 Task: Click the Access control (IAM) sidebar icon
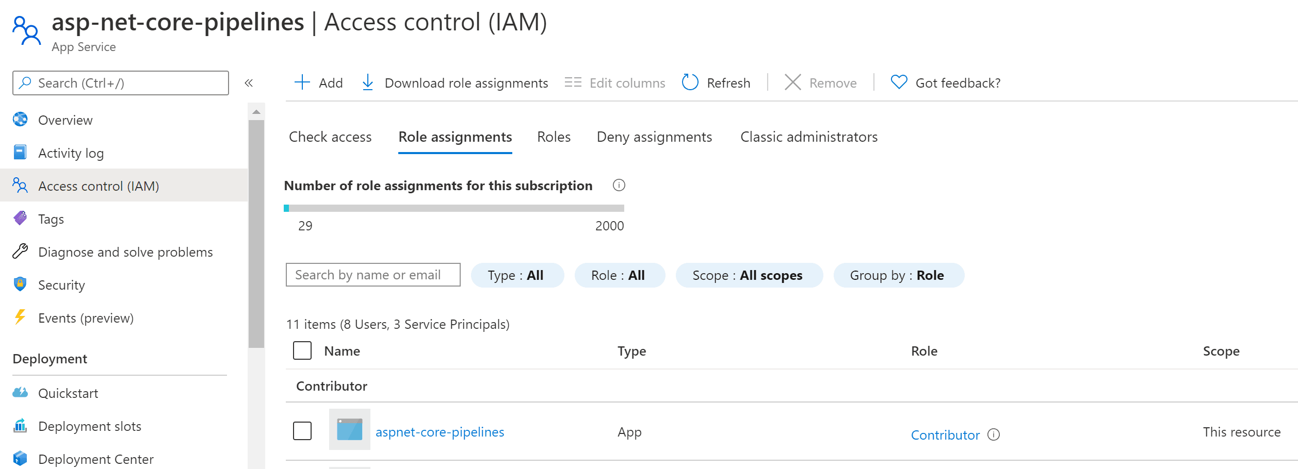[20, 186]
